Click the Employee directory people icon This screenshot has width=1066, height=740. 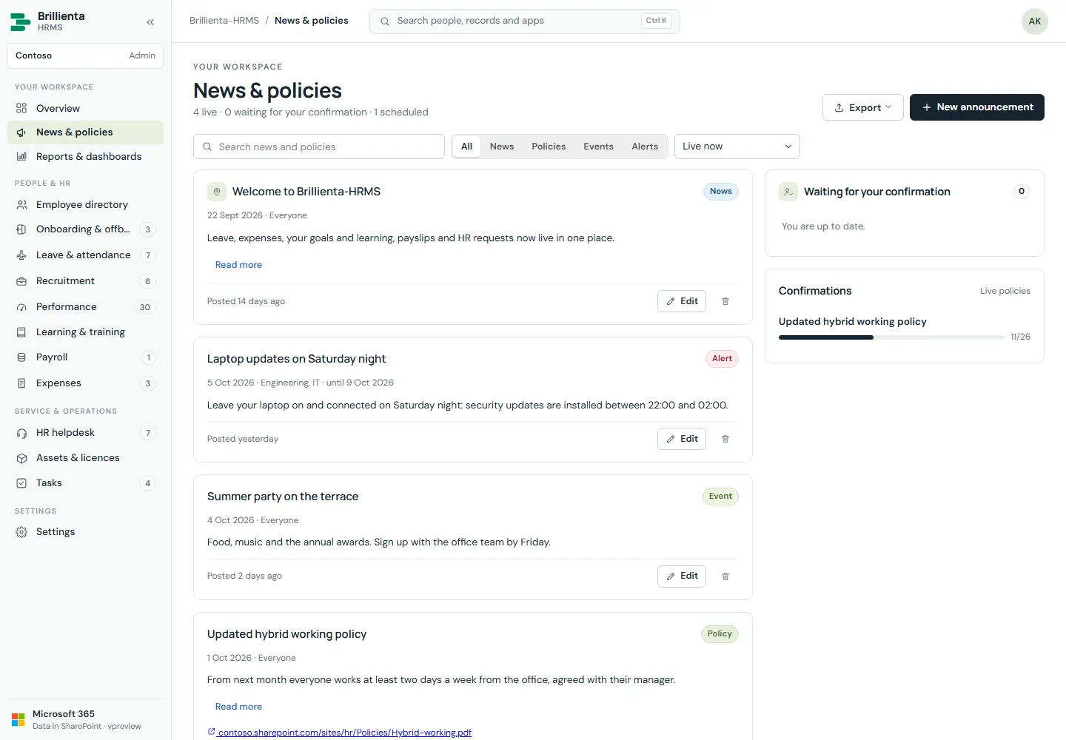(21, 204)
